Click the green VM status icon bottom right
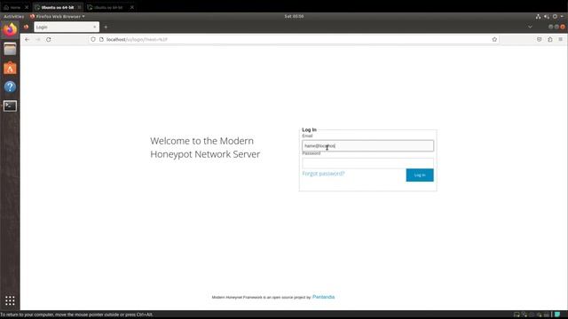This screenshot has height=319, width=568. (x=557, y=315)
